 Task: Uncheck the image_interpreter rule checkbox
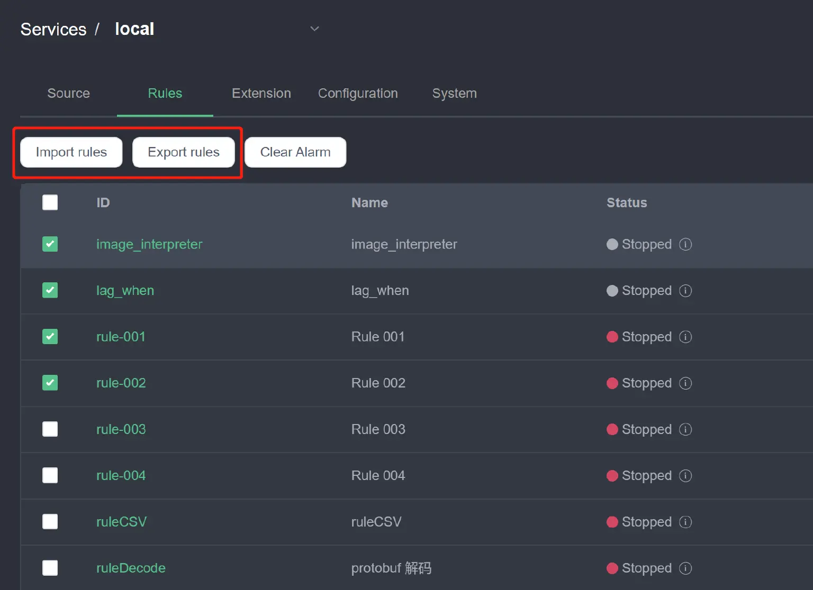click(50, 244)
